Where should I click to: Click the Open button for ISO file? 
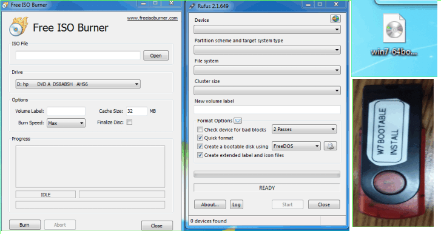pos(156,56)
